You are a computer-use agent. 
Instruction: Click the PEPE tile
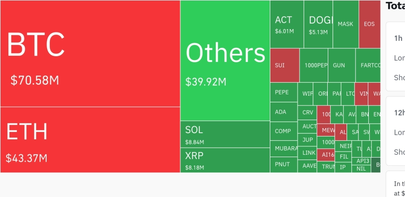(x=284, y=92)
